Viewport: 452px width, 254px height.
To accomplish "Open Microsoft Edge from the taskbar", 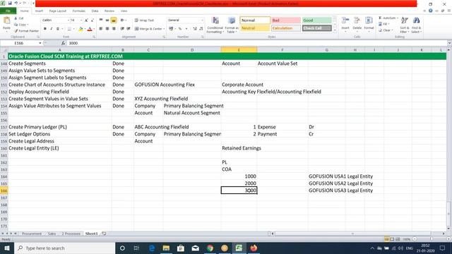I will (152, 248).
